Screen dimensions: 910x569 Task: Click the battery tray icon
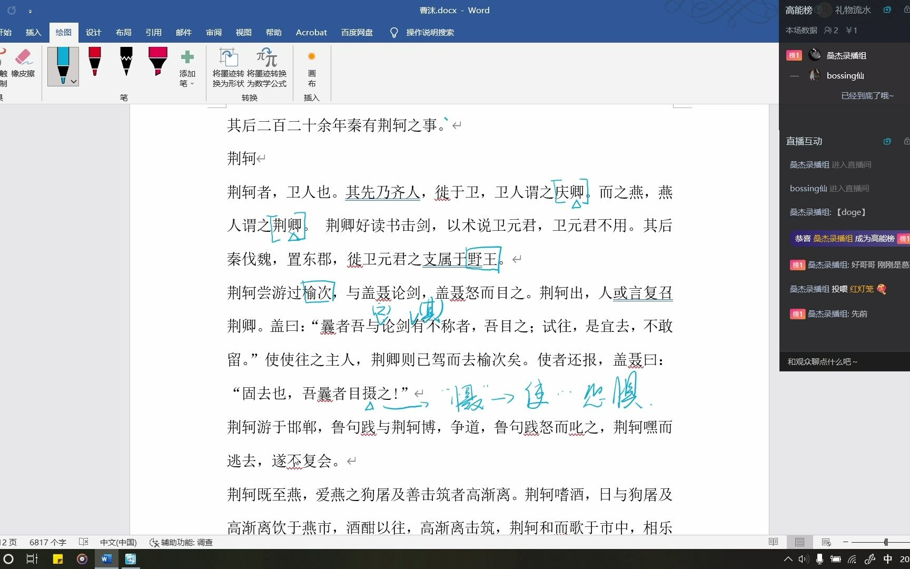(836, 559)
